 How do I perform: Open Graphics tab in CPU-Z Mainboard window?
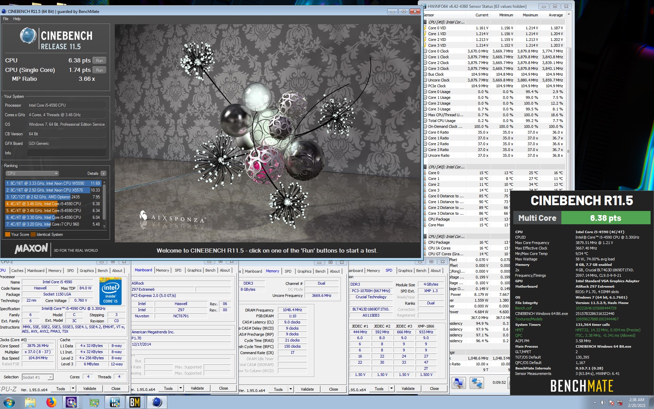194,270
